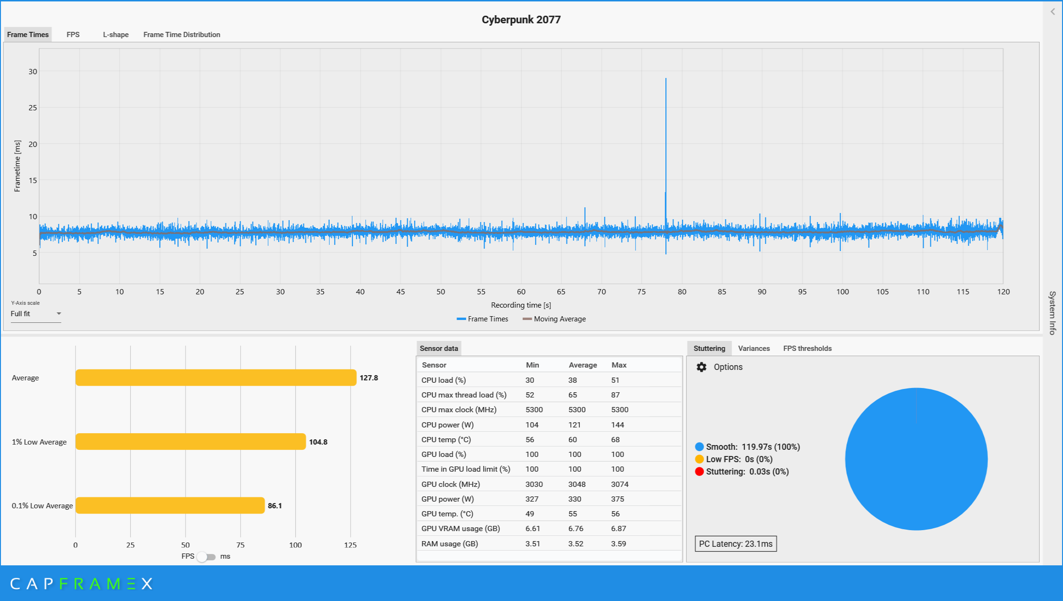Click the collapse chevron at top right
The width and height of the screenshot is (1063, 601).
tap(1053, 12)
